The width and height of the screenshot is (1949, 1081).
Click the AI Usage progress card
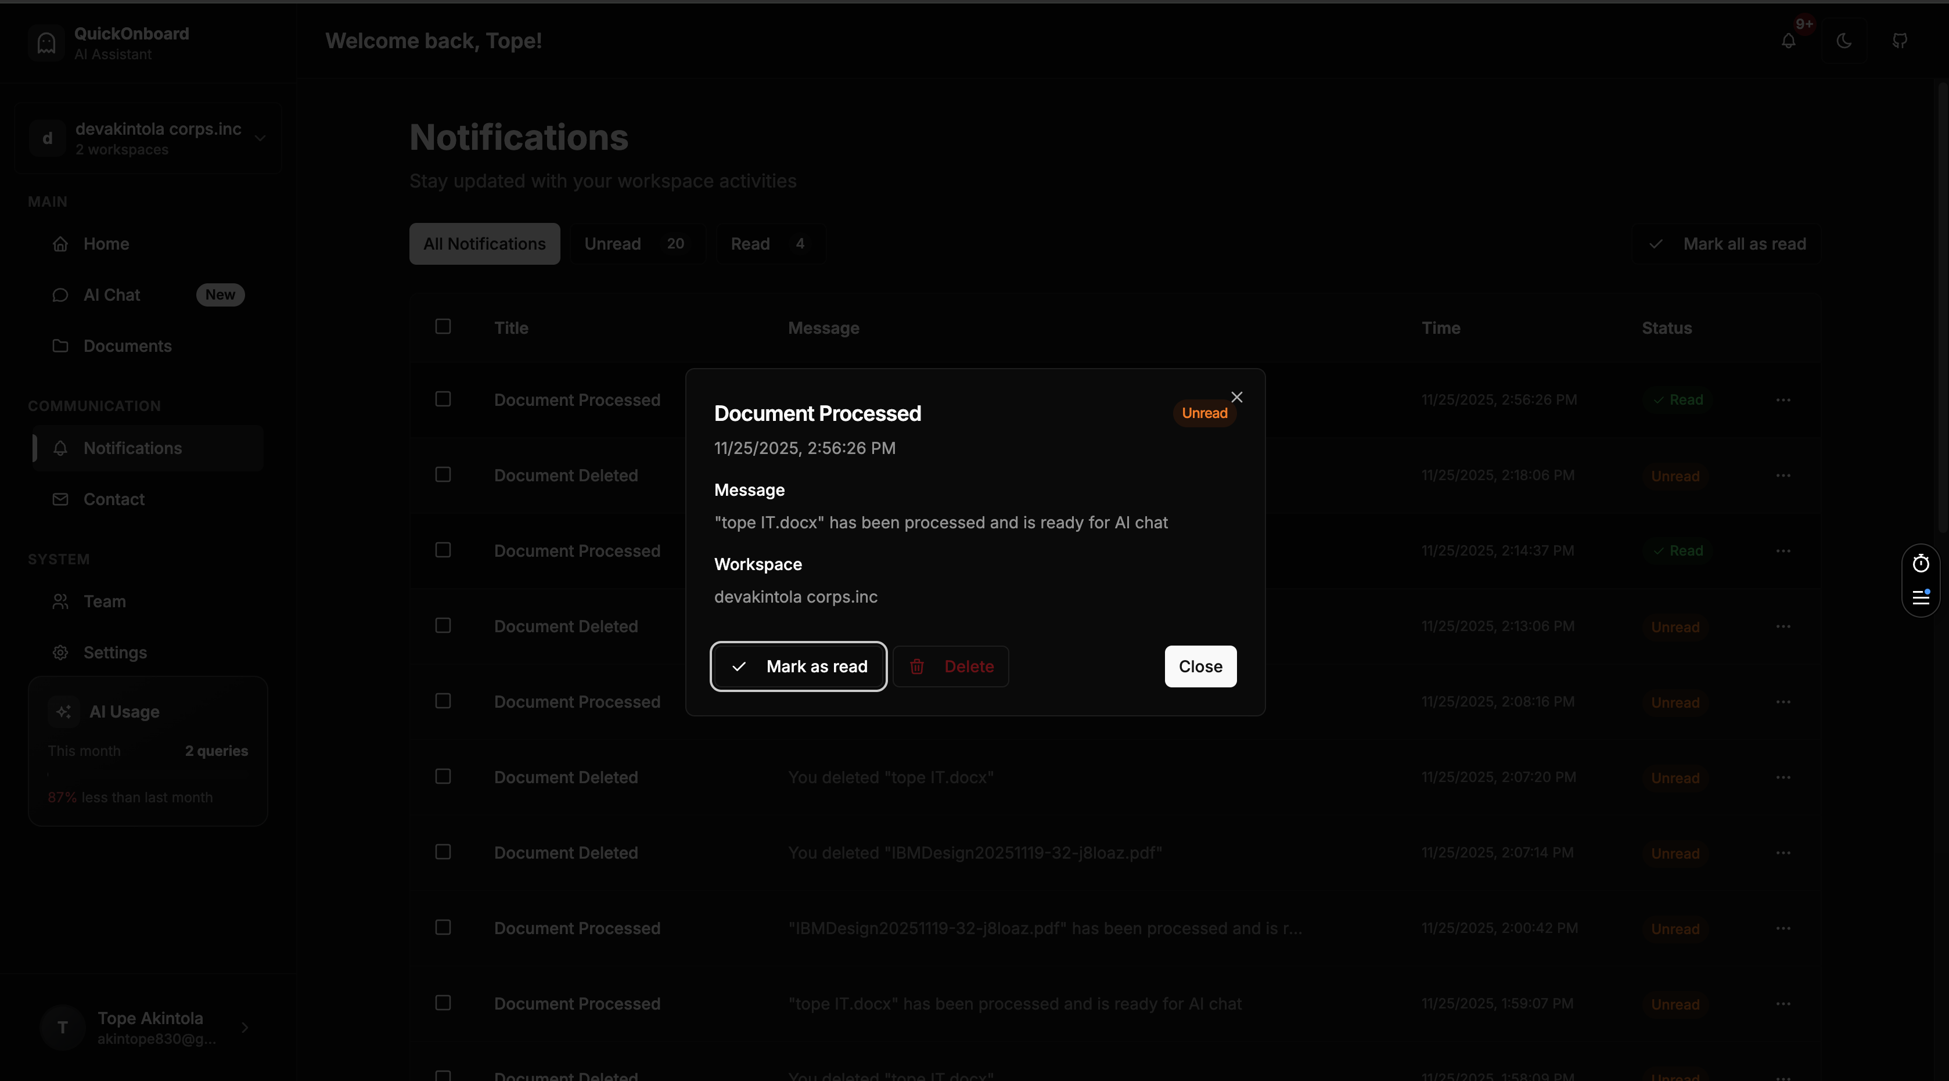[148, 751]
